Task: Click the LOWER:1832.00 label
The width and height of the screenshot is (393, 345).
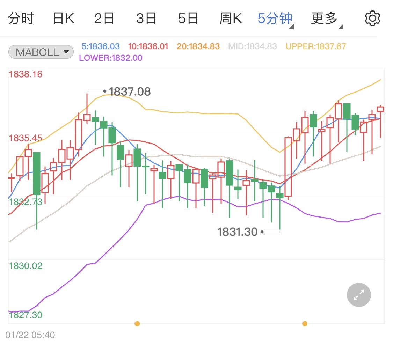Action: (x=110, y=58)
